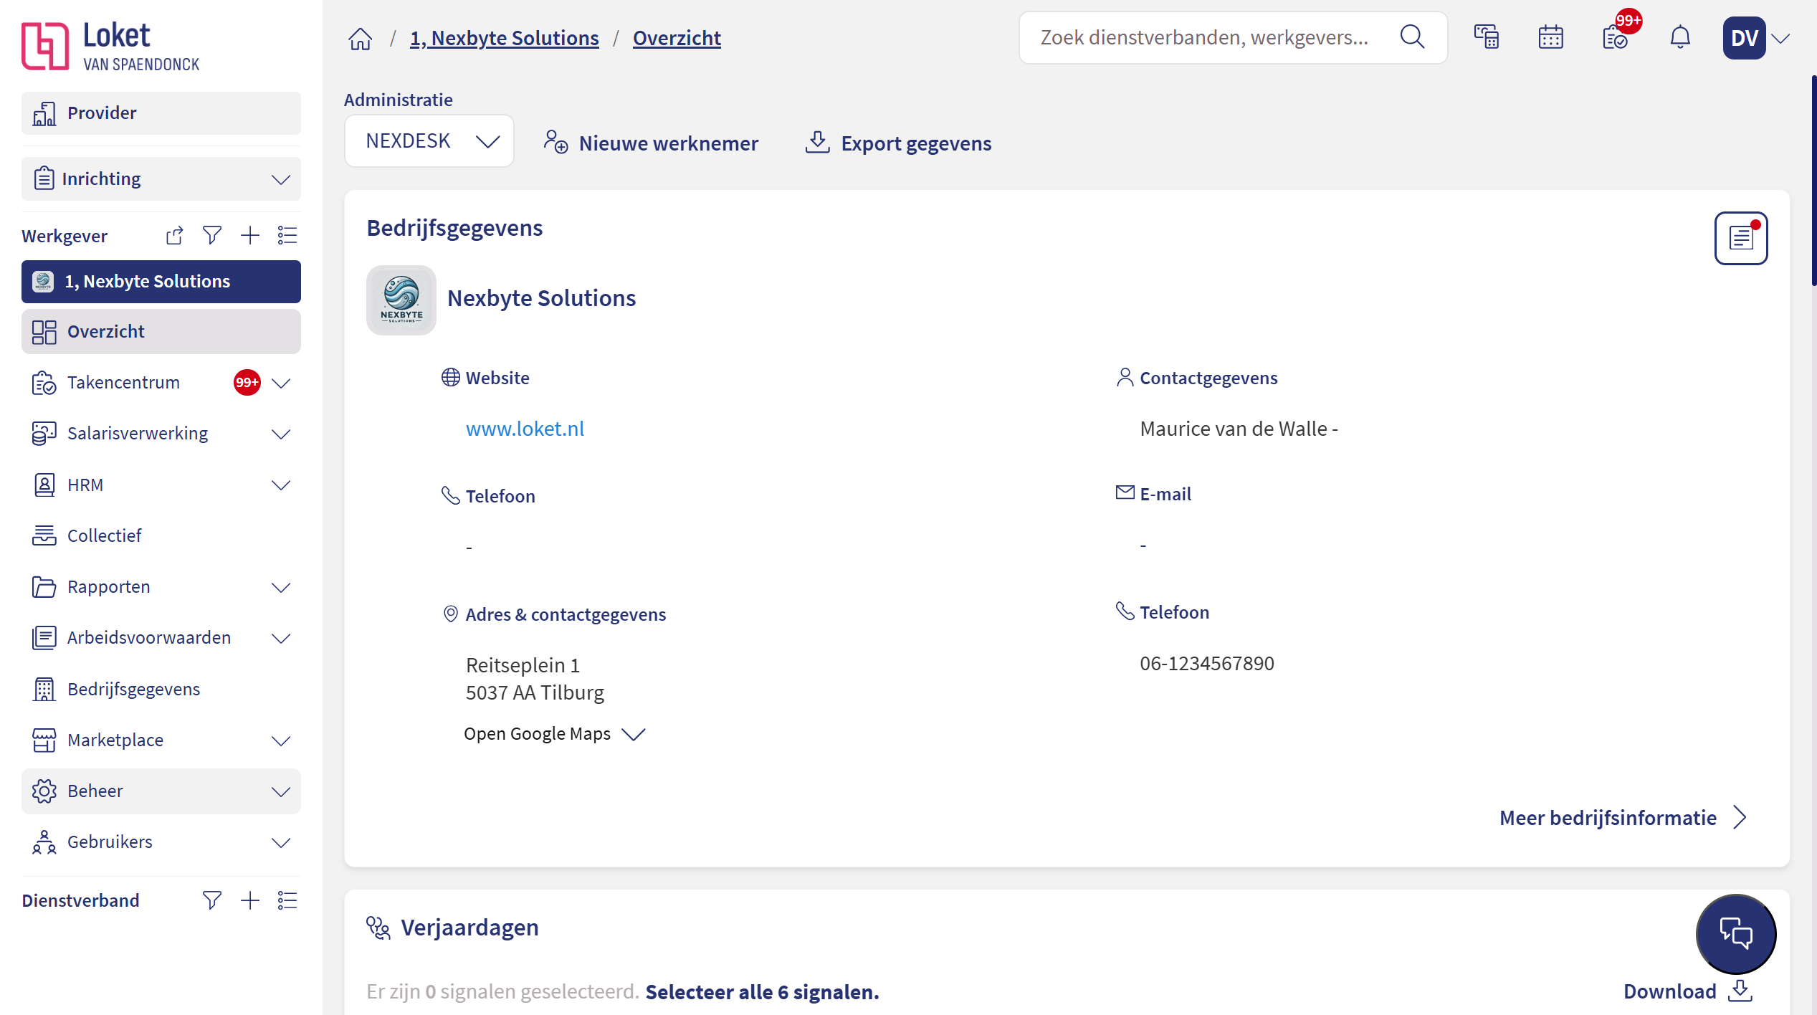The image size is (1817, 1015).
Task: Select Collectief in the sidebar
Action: point(105,535)
